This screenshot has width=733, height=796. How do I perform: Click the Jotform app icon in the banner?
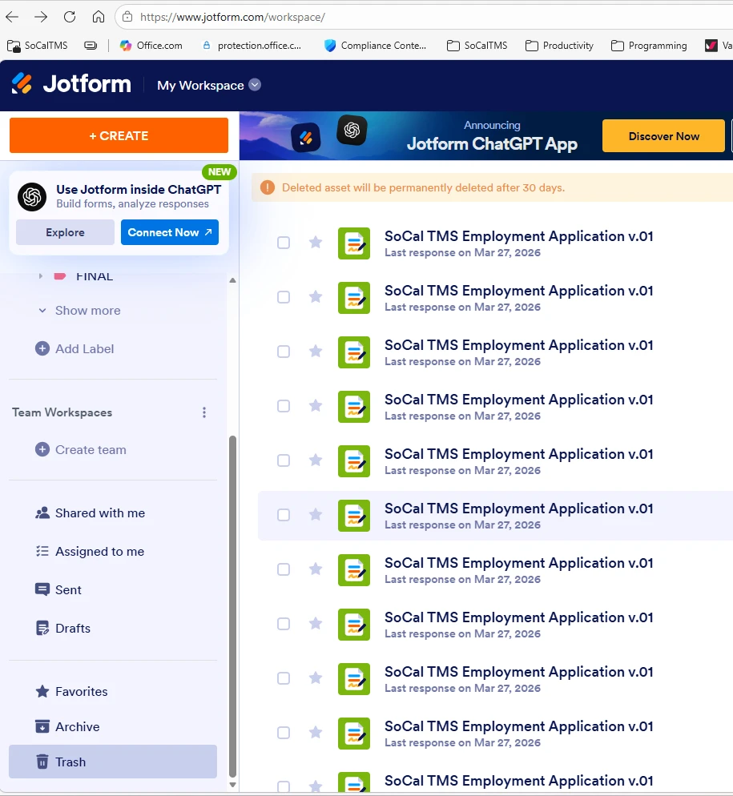point(306,138)
